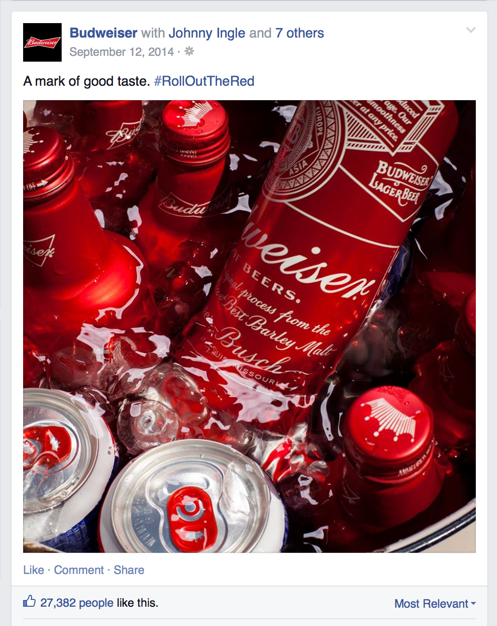Click the 'like this.' text after people
Screen dimensions: 497x626
pyautogui.click(x=137, y=603)
